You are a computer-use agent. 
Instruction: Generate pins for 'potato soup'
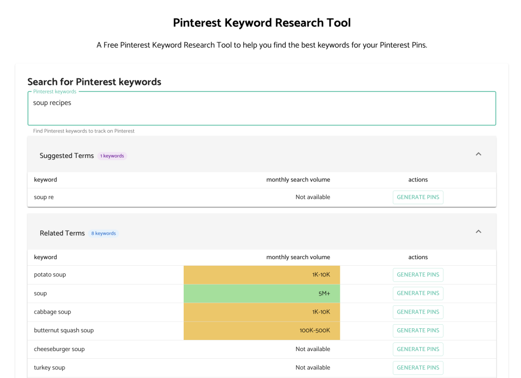click(418, 274)
